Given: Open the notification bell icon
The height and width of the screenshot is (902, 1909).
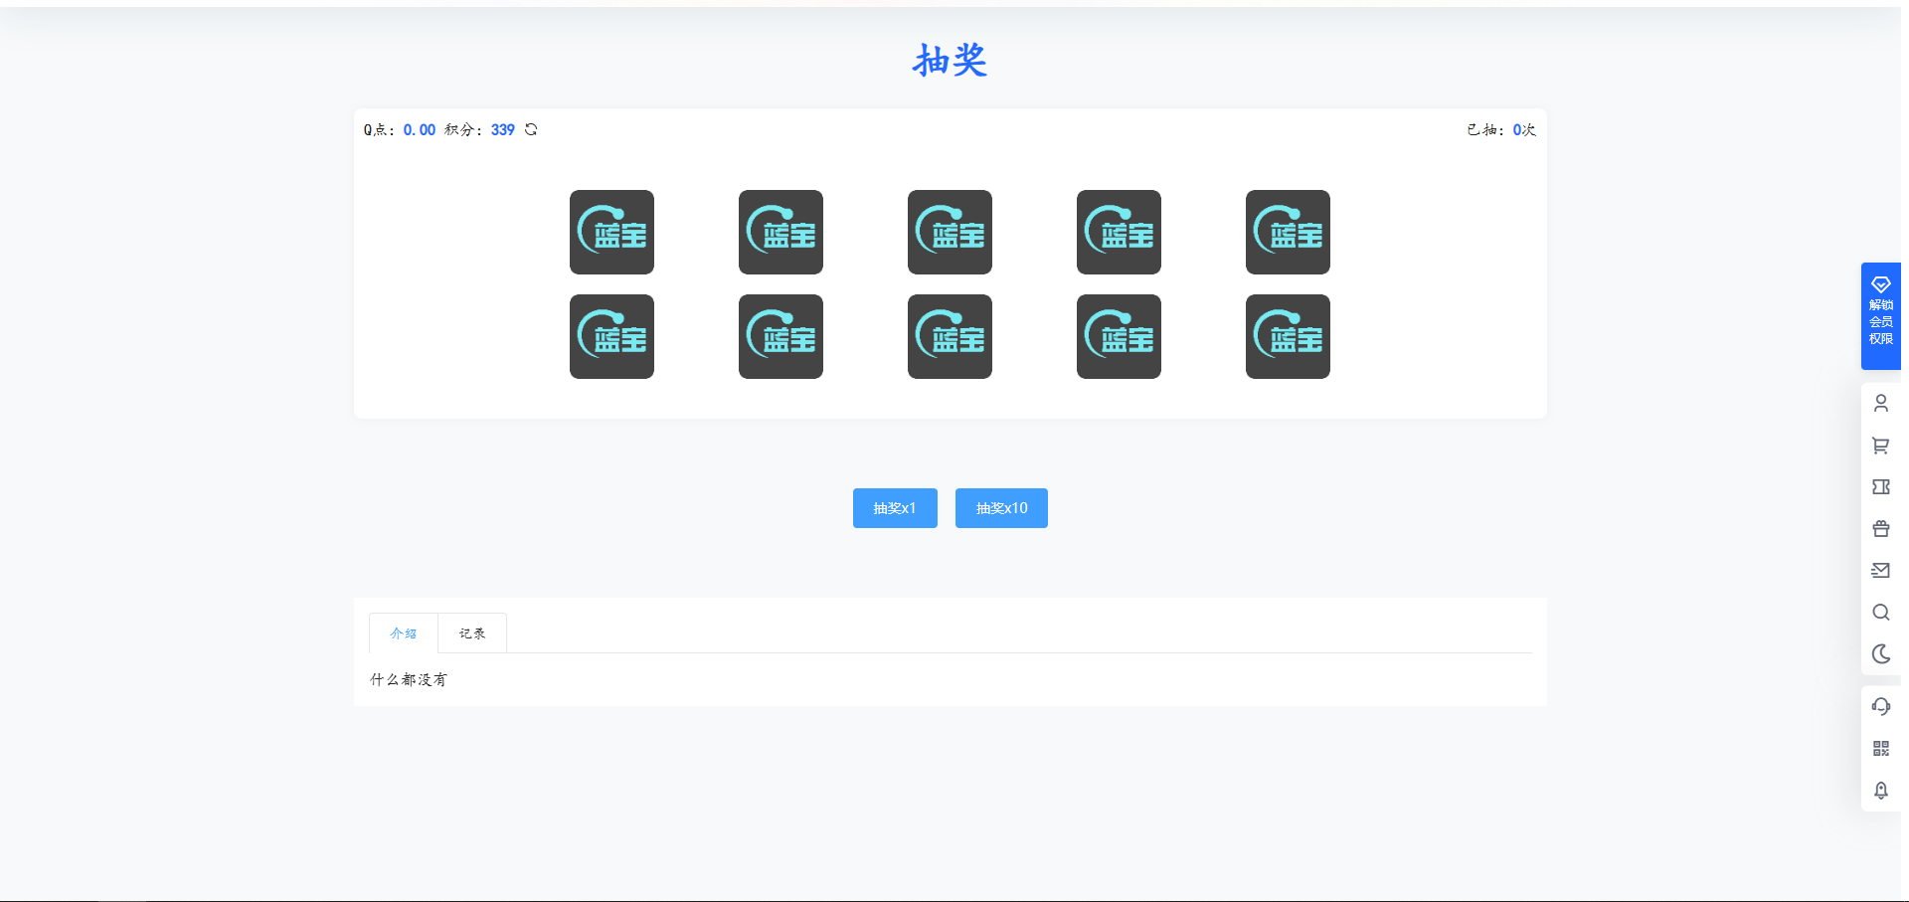Looking at the screenshot, I should (x=1880, y=791).
